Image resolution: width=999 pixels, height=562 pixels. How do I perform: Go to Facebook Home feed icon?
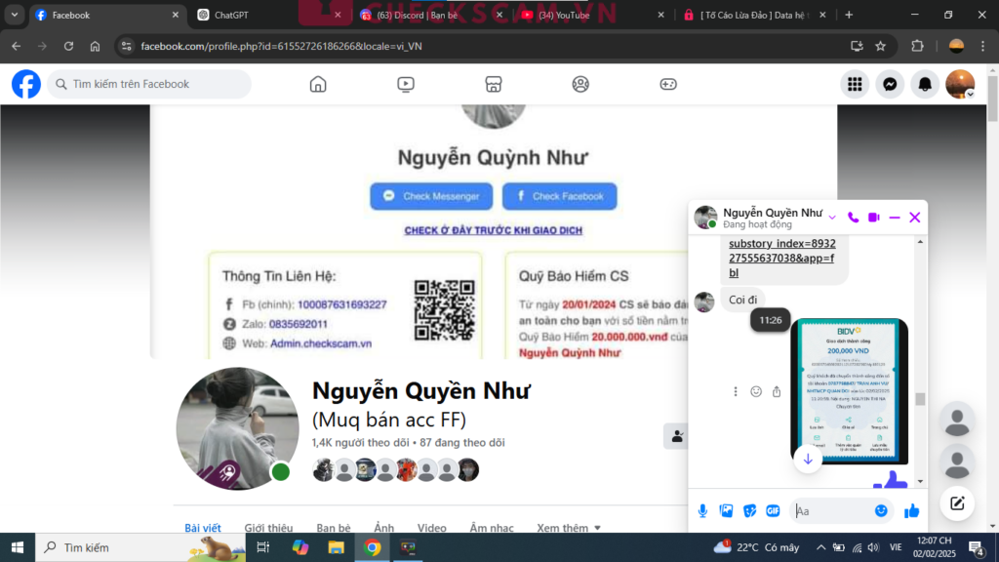click(317, 84)
